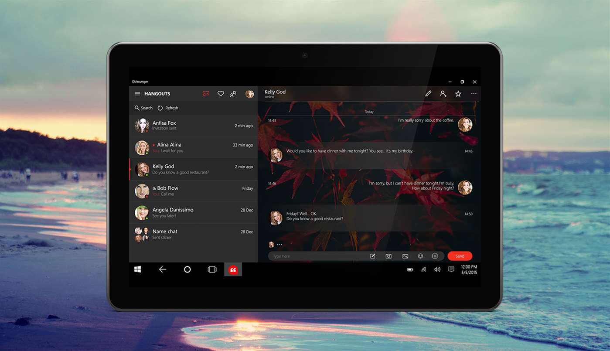Viewport: 610px width, 351px height.
Task: Click the volume speaker tray icon
Action: click(437, 269)
